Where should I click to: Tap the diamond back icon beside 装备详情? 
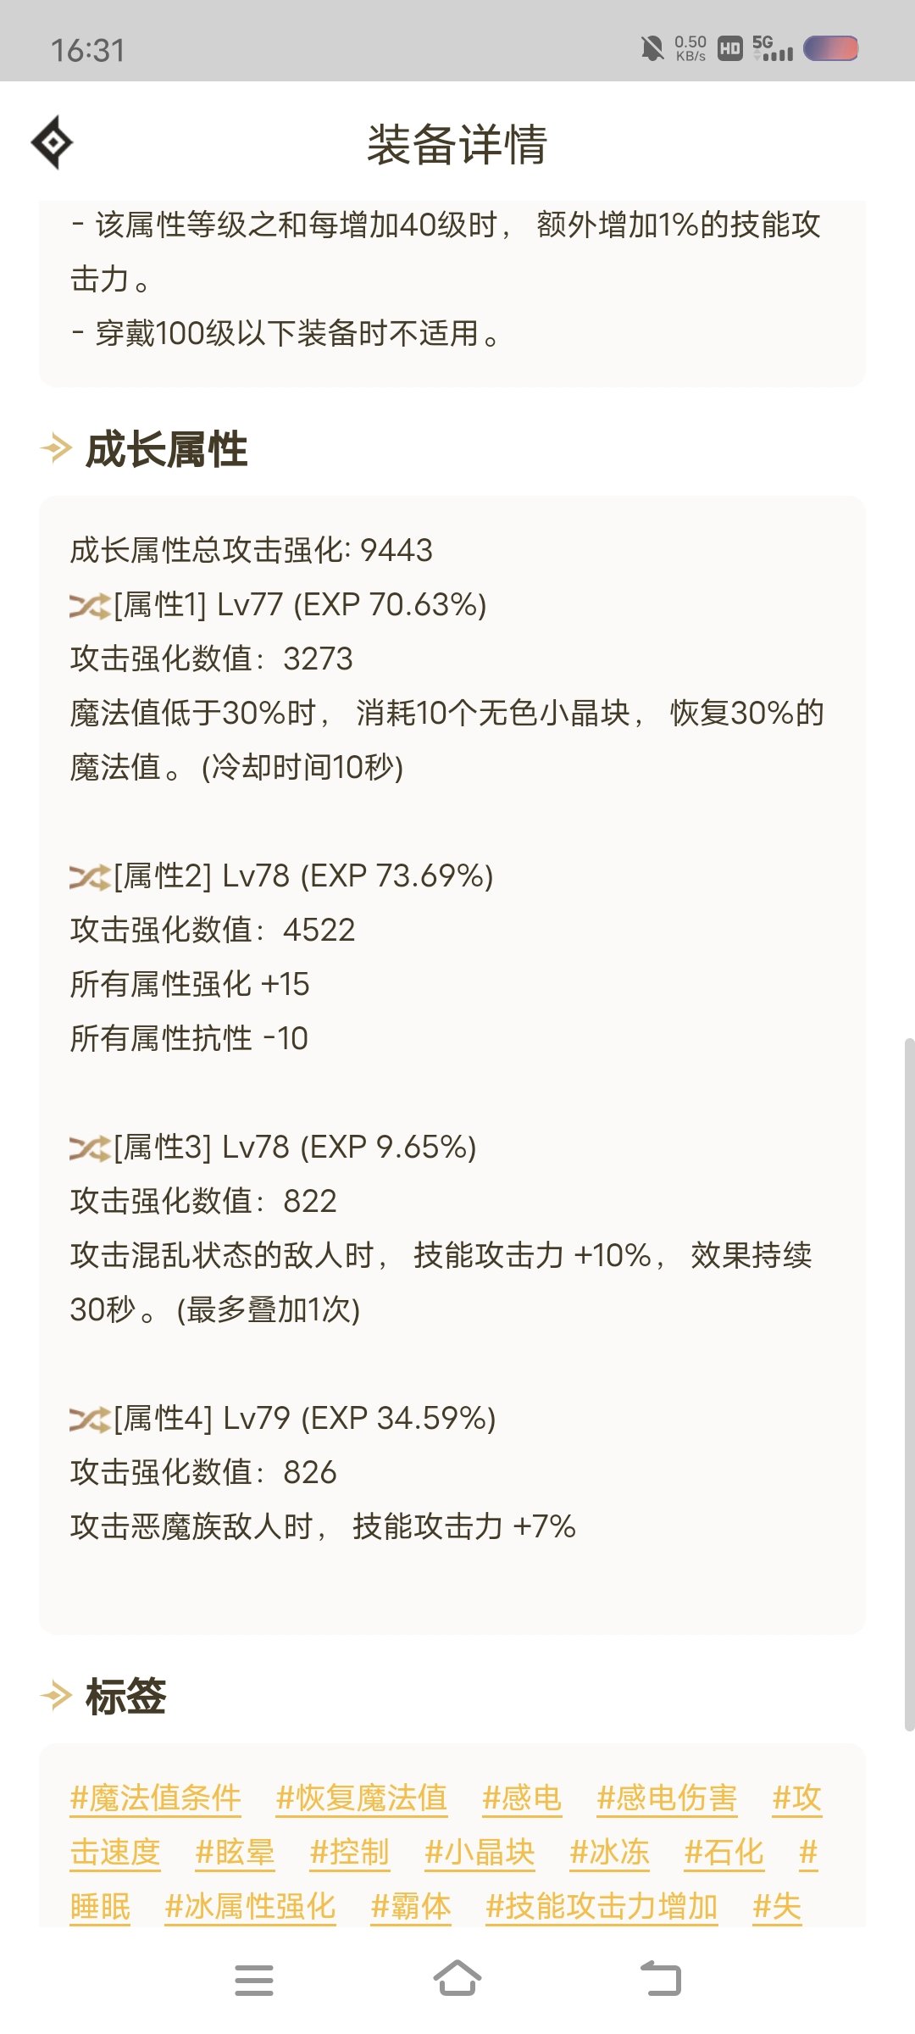(53, 142)
